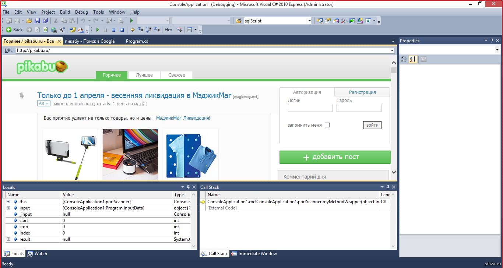Expand the 'input' variable in Locals
The width and height of the screenshot is (503, 268).
click(8, 208)
